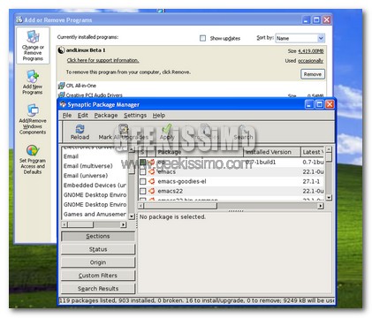Click the Reload toolbar icon in Synaptic
This screenshot has height=318, width=372.
[80, 129]
